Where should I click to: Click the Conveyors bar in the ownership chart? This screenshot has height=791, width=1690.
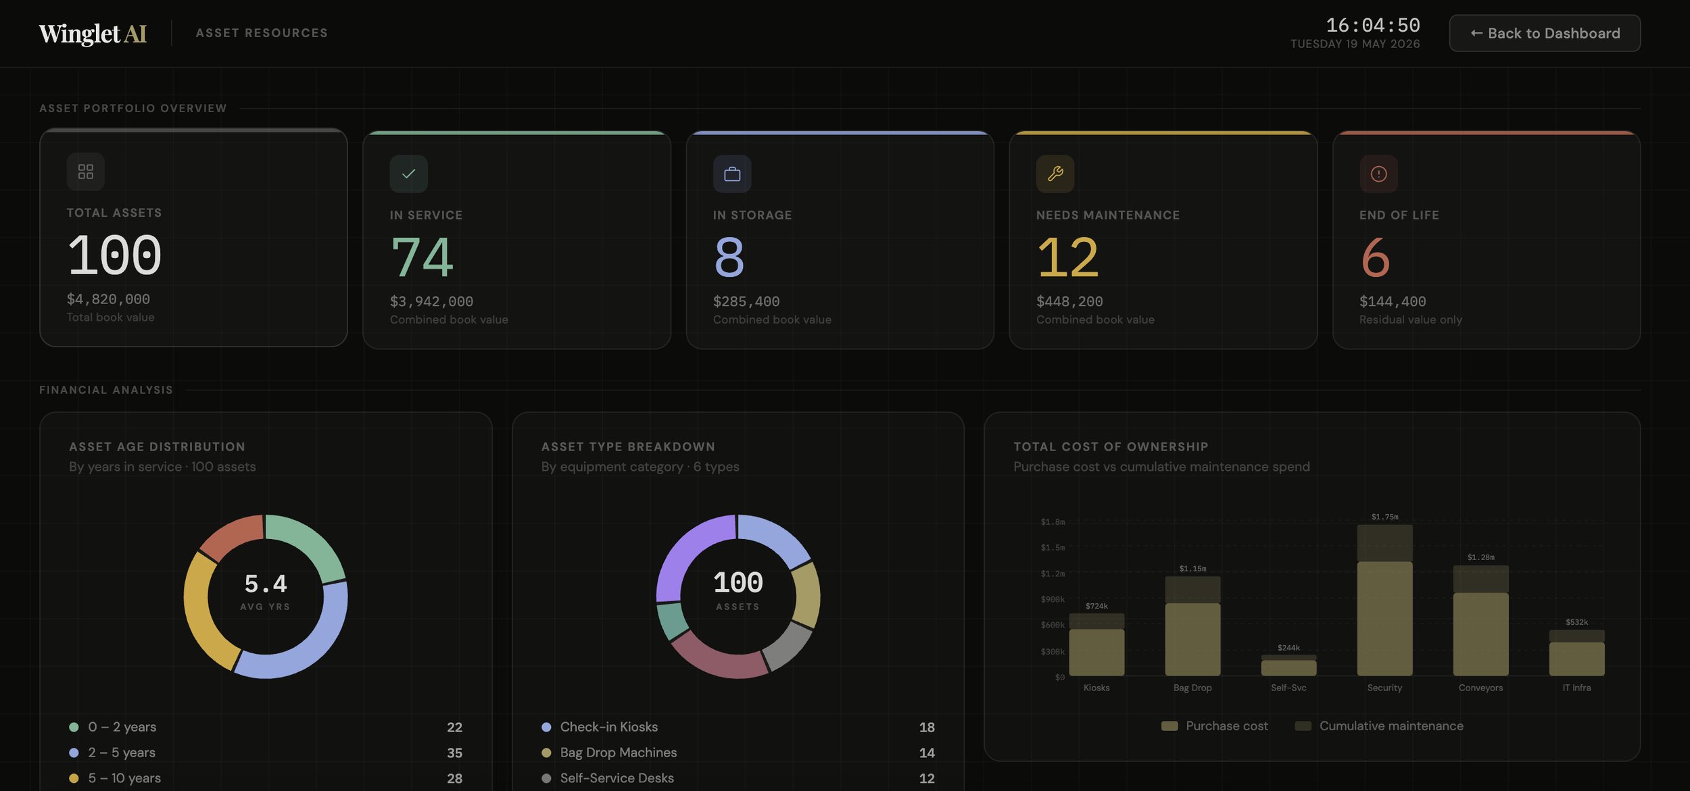pos(1480,621)
